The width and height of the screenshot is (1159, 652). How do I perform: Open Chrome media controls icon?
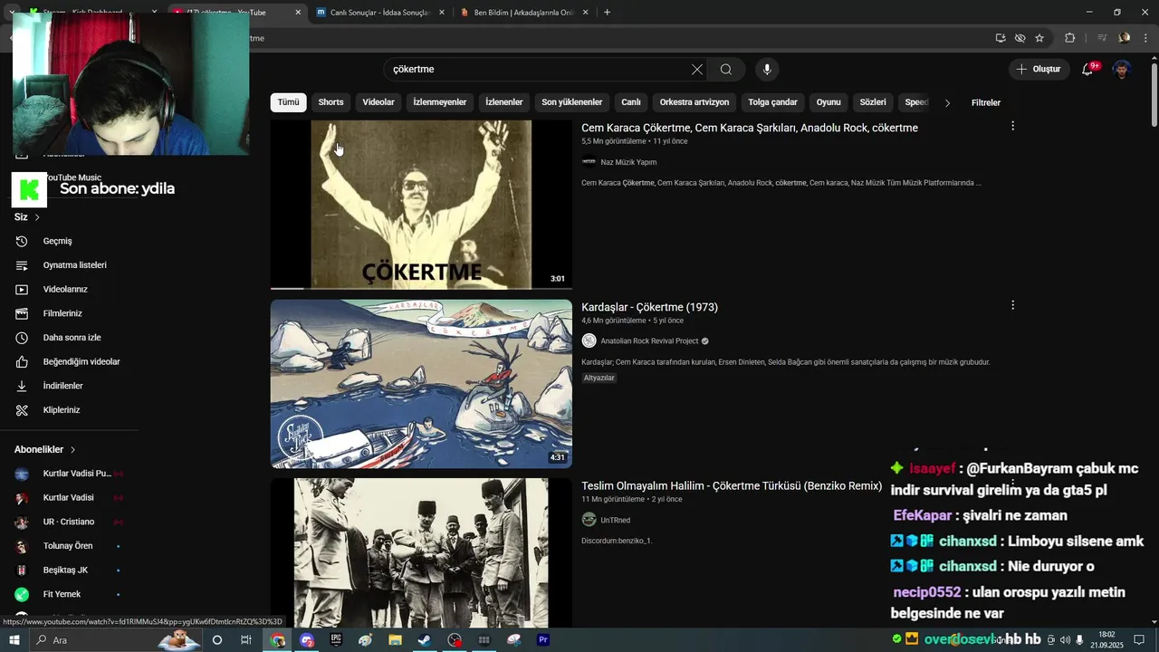tap(1102, 38)
